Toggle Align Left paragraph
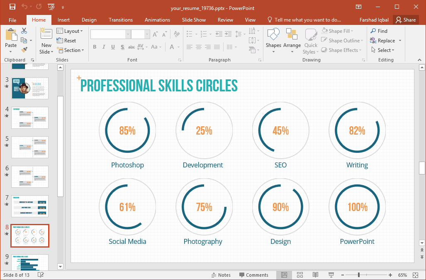Screen dimensions: 426x280 (190, 47)
